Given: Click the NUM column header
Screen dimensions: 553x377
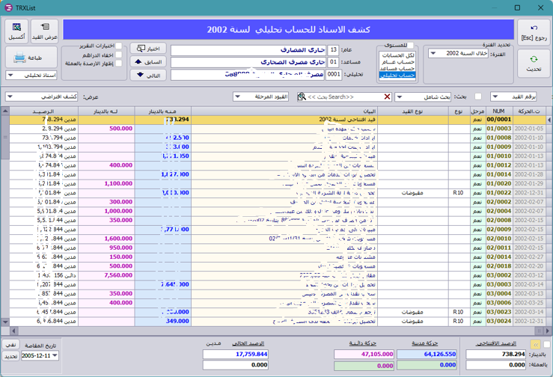Looking at the screenshot, I should pyautogui.click(x=499, y=111).
